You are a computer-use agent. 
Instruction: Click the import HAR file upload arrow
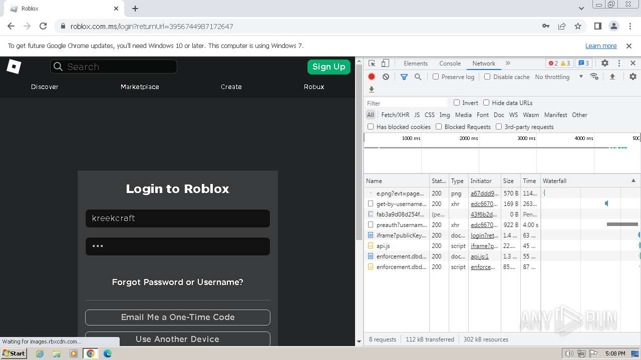612,76
